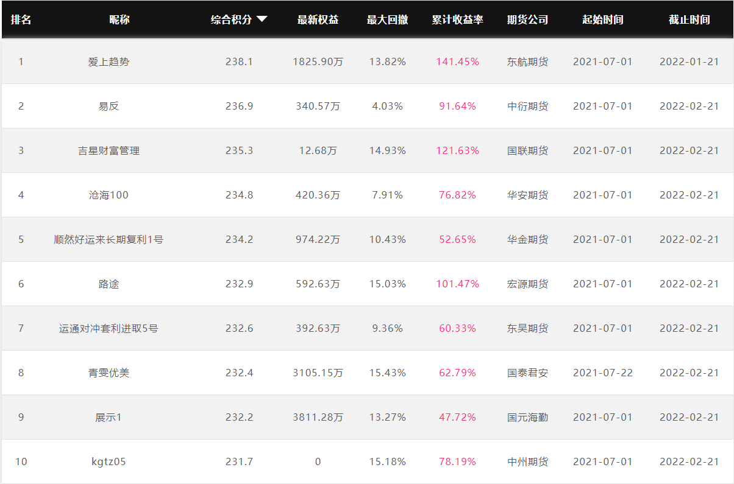Viewport: 734px width, 484px height.
Task: Click the 国联期货 company cell
Action: [x=528, y=150]
